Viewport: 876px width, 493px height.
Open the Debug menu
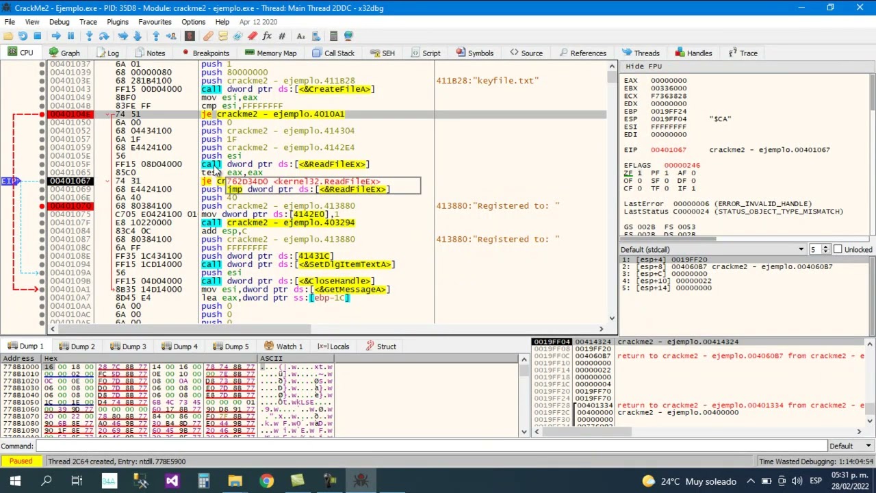[59, 22]
